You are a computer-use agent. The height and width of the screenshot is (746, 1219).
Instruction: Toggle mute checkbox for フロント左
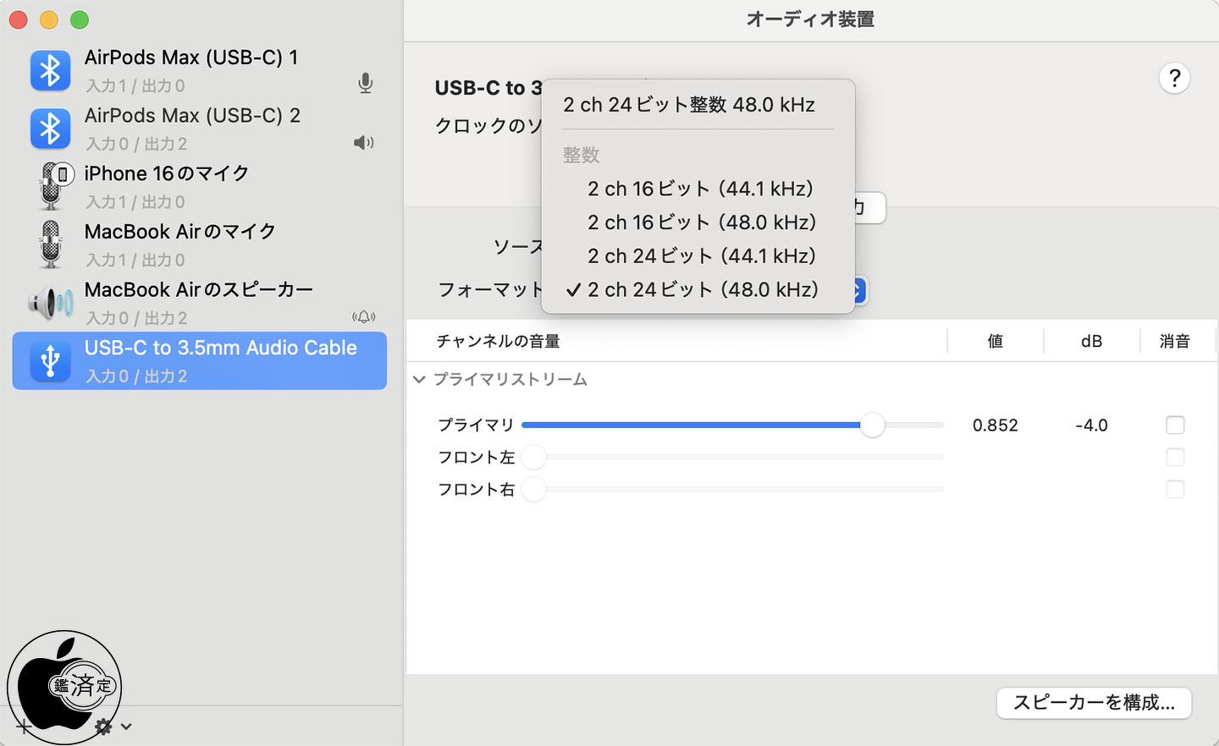tap(1175, 458)
